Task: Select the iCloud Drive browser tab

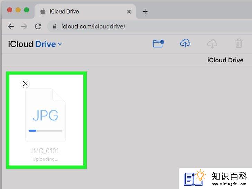Action: pos(85,11)
